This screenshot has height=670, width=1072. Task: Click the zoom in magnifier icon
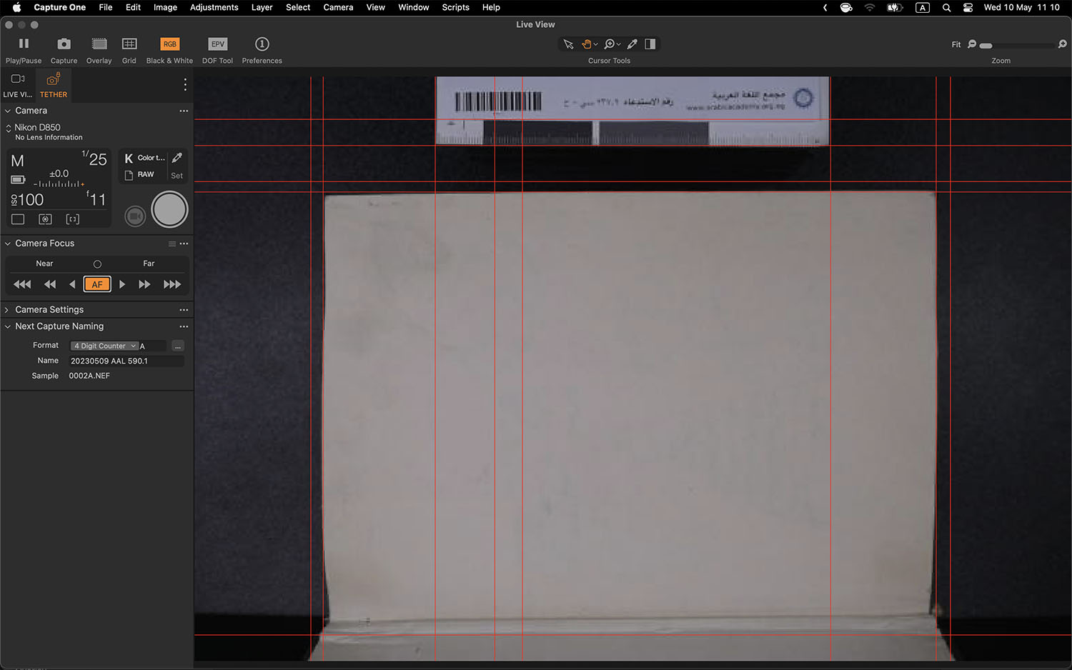(x=1062, y=44)
